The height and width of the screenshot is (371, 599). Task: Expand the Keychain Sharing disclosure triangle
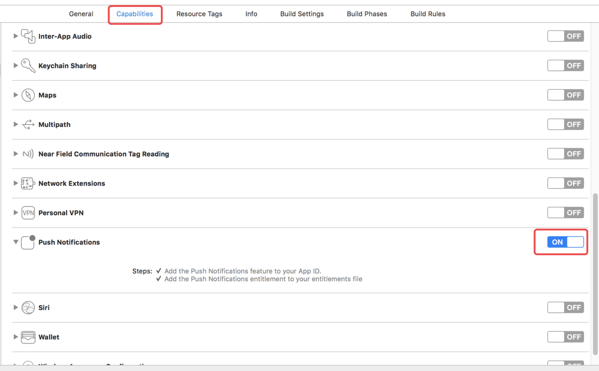pos(15,66)
